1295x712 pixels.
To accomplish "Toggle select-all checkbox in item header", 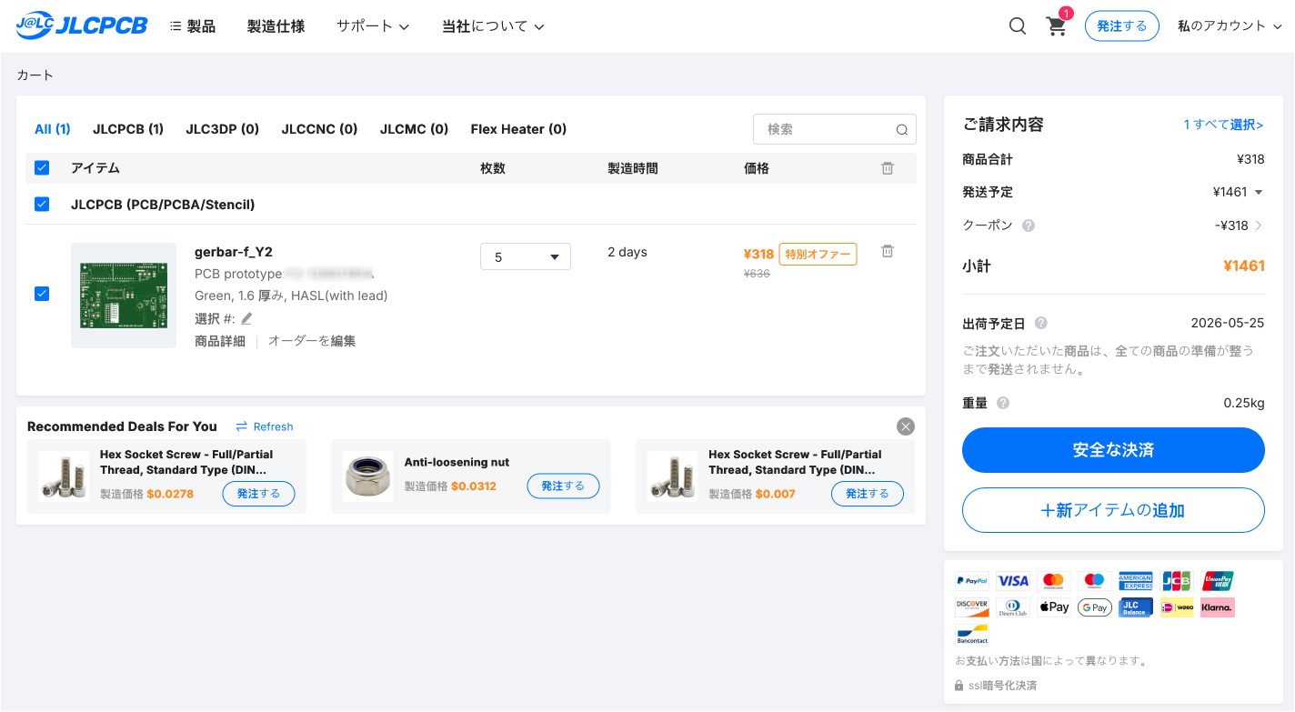I will tap(42, 168).
